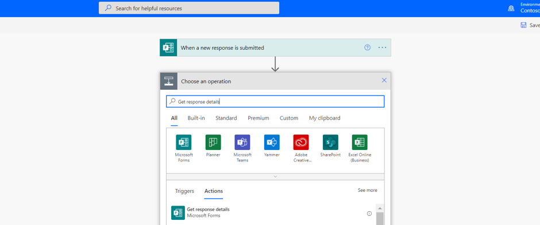The image size is (540, 225).
Task: Switch to the Standard tab
Action: [226, 118]
